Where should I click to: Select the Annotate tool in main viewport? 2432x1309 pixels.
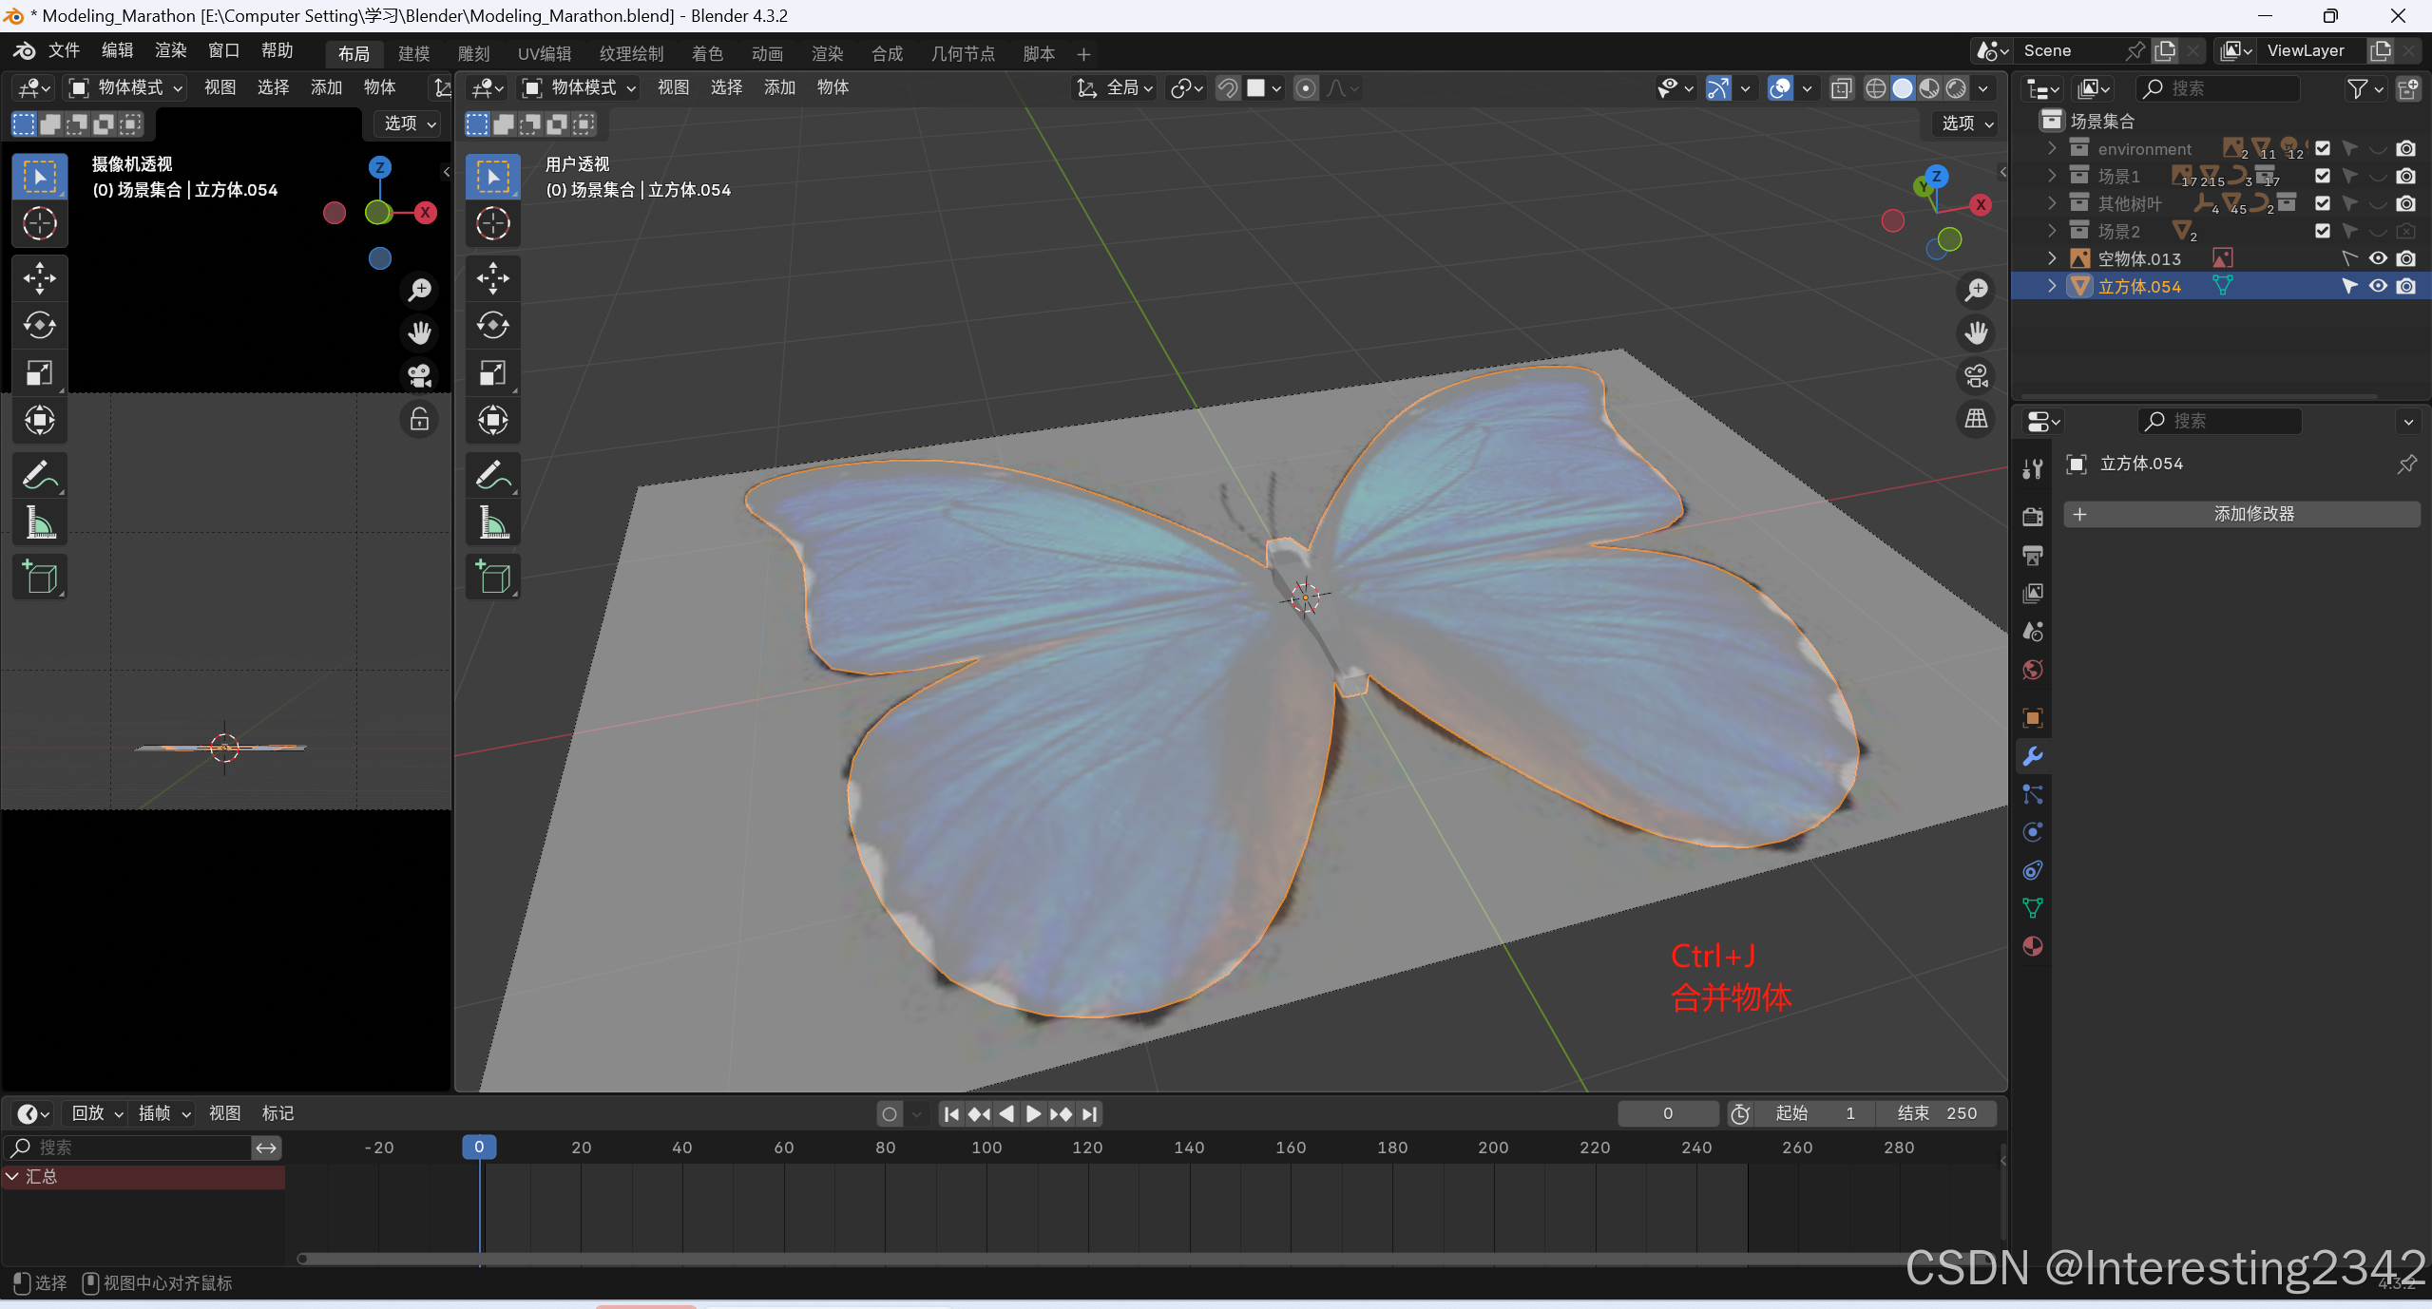click(492, 474)
